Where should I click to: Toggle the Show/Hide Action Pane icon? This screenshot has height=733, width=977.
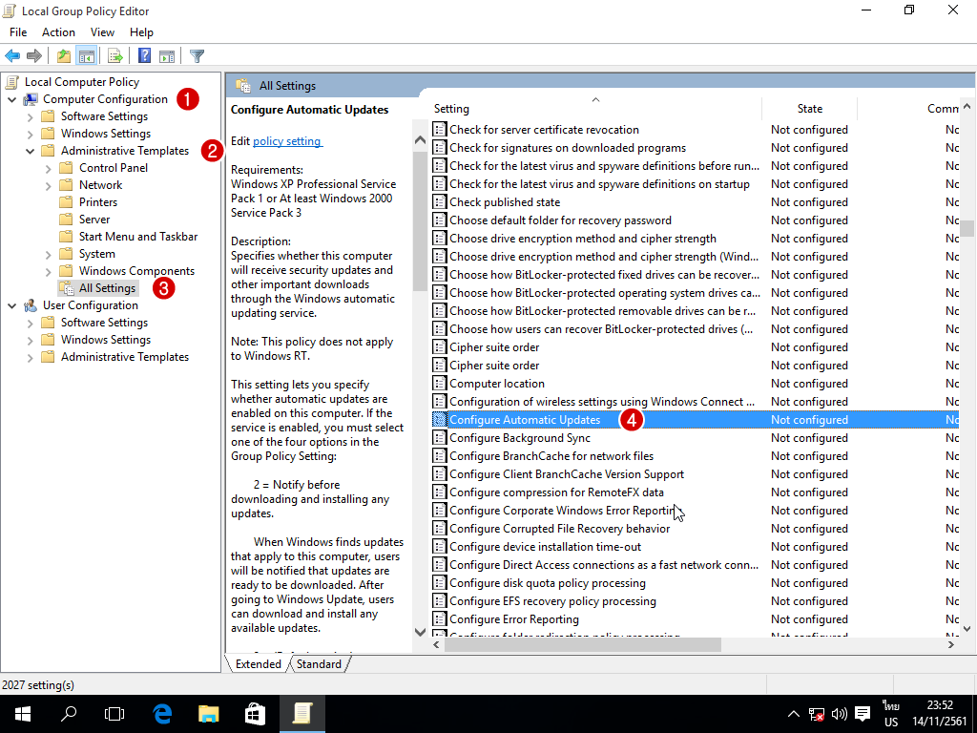(167, 56)
